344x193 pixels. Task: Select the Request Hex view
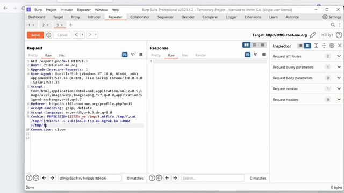62,55
